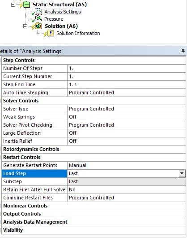Click the Pressure load icon
Screen dimensions: 187x238
coord(38,18)
